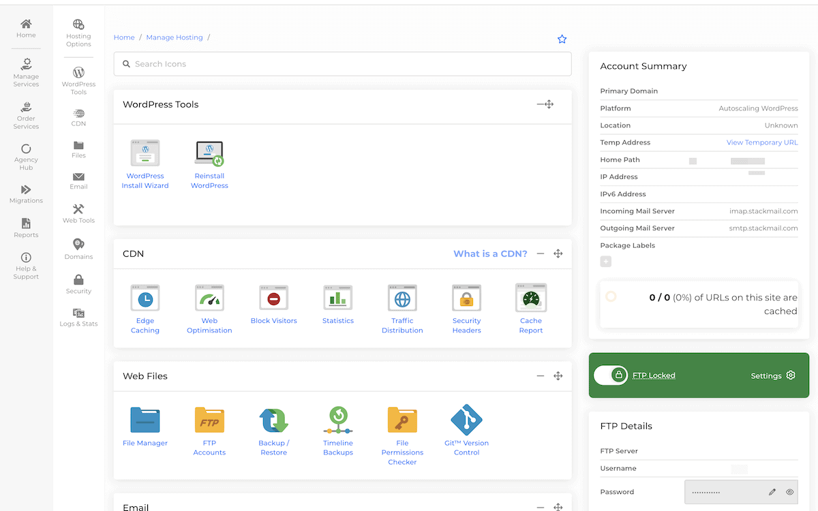Select CDN in secondary menu
Viewport: 818px width, 511px height.
[78, 118]
